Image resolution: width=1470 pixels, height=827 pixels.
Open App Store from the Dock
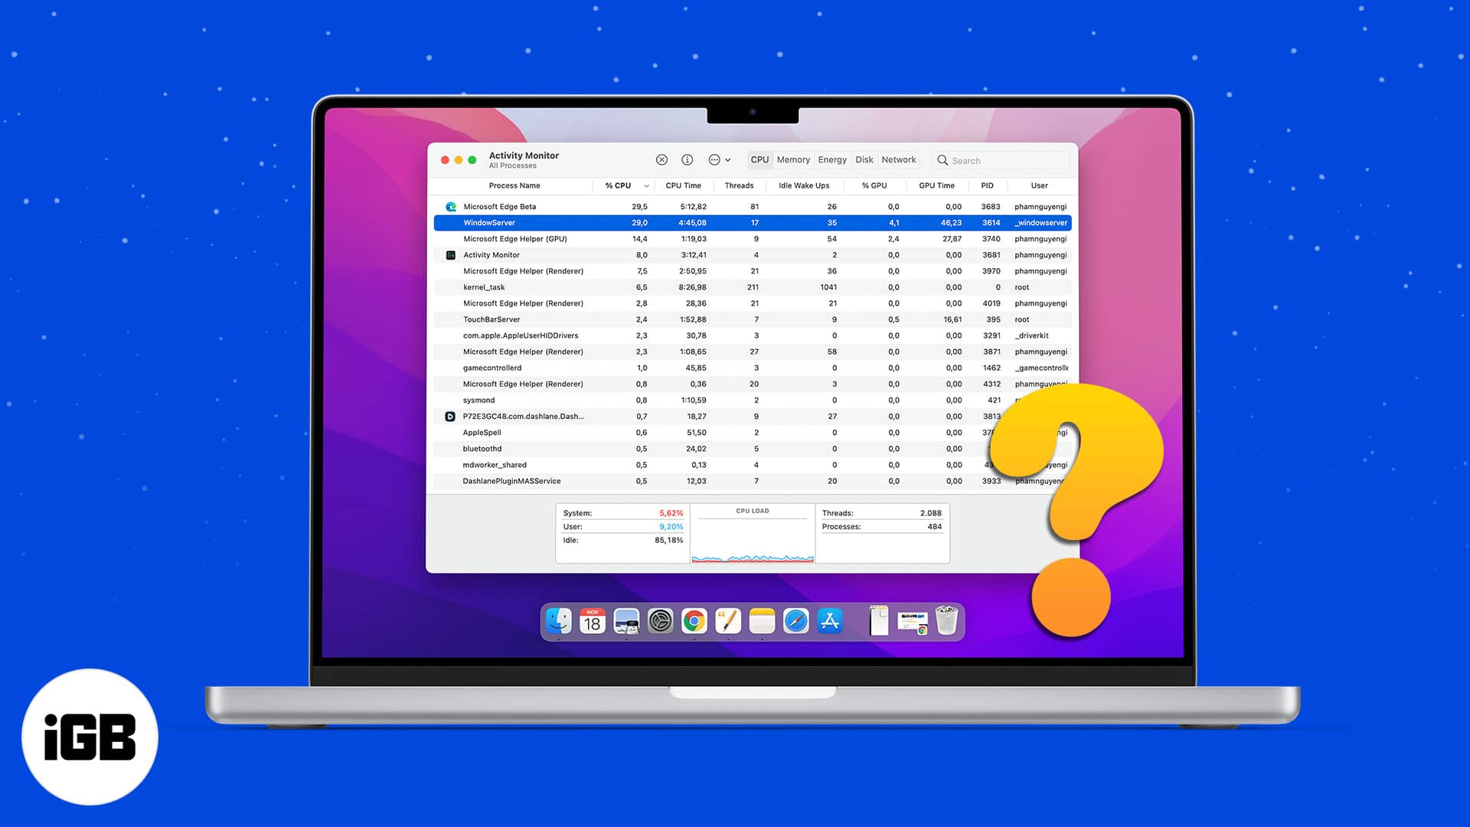tap(830, 621)
